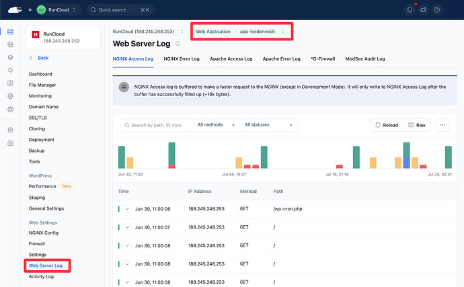Switch to NGINX Error Log tab
The image size is (464, 287).
(x=182, y=59)
